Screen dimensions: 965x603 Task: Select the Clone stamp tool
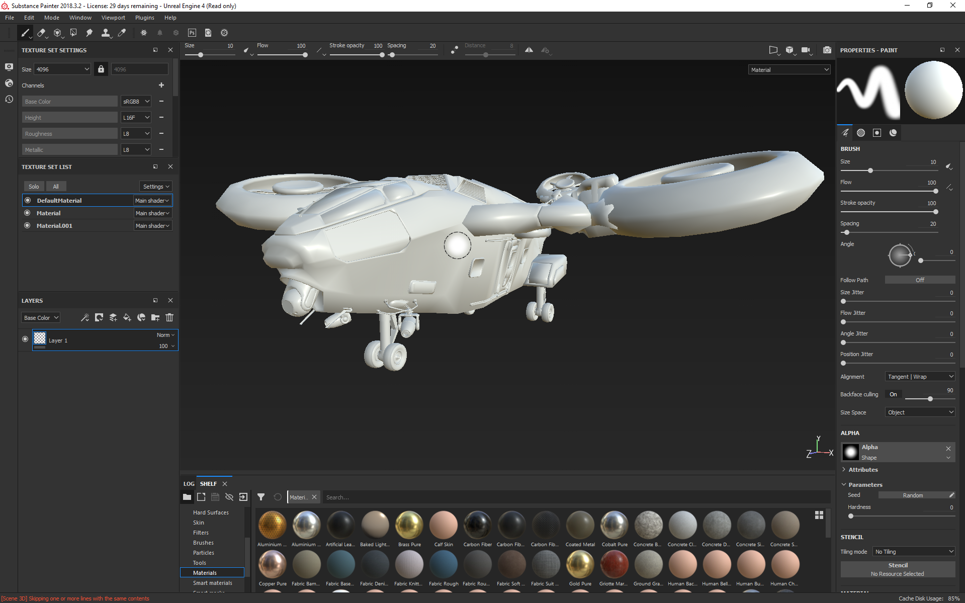click(x=106, y=33)
